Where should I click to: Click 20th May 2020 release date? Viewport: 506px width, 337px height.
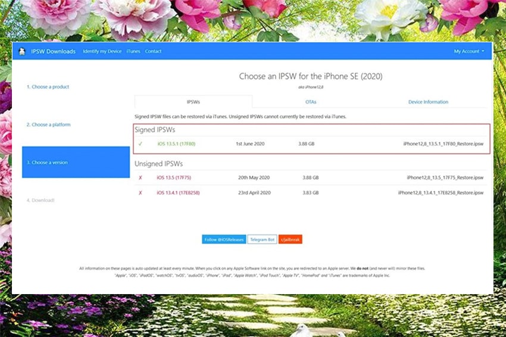coord(254,177)
